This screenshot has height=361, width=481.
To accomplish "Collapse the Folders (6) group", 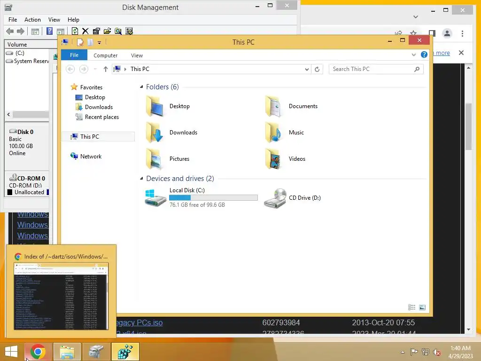I will (141, 87).
